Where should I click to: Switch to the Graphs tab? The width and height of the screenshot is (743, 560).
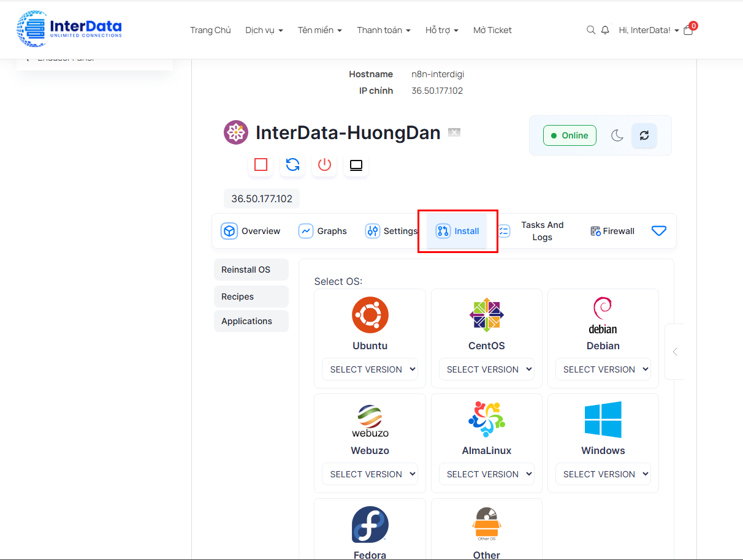click(x=323, y=231)
